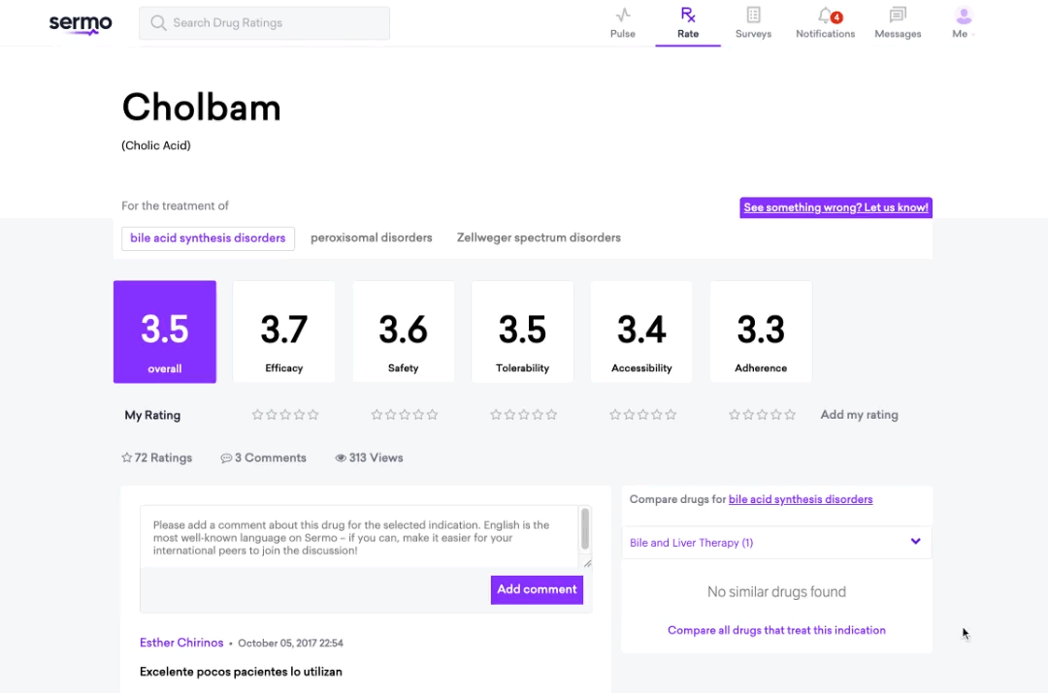Open Messages chat icon
1048x693 pixels.
[898, 15]
